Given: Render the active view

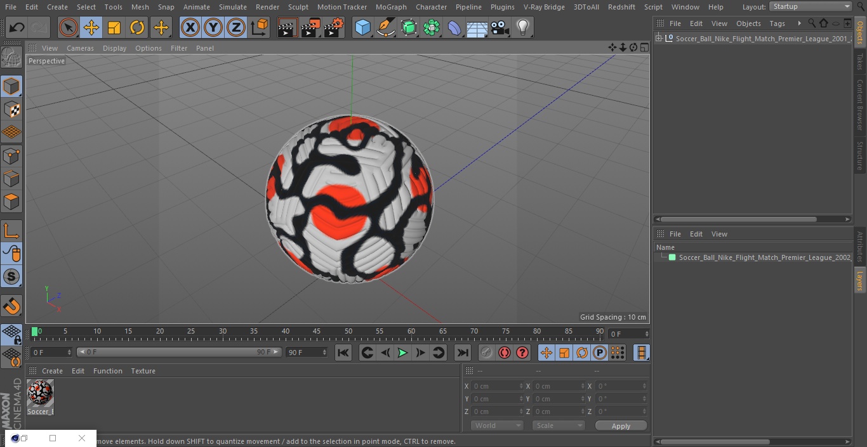Looking at the screenshot, I should tap(288, 28).
